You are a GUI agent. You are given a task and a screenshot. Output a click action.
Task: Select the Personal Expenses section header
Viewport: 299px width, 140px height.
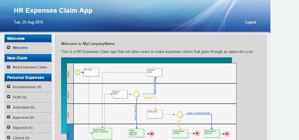pos(28,77)
